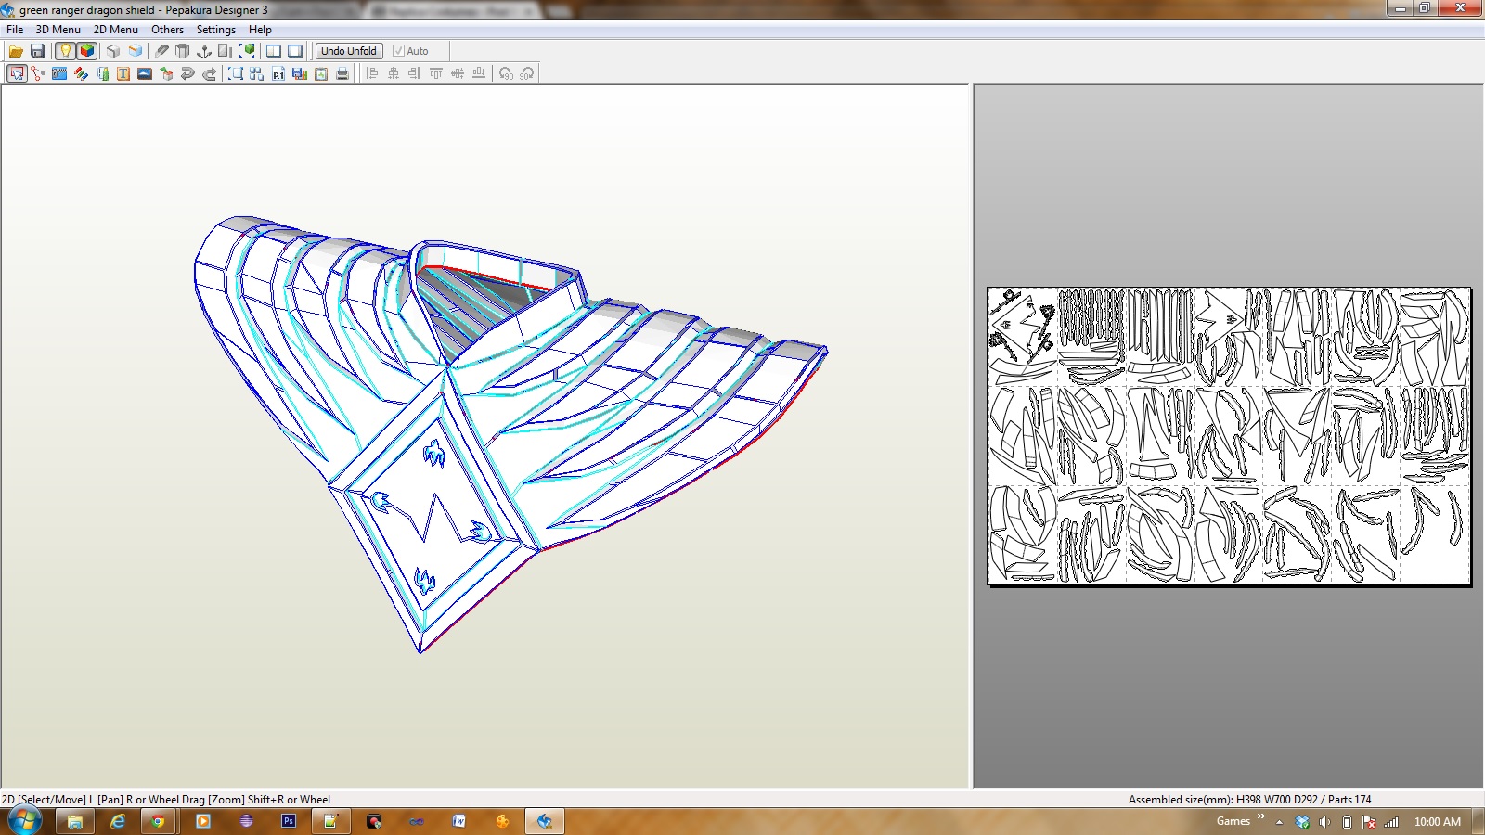Click the gray cube icon in top toolbar

coord(113,51)
